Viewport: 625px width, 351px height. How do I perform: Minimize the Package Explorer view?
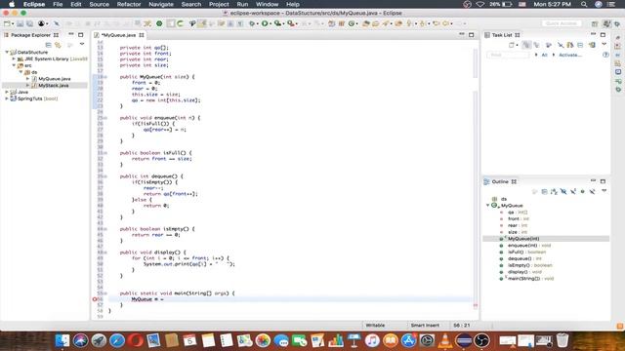(x=71, y=35)
